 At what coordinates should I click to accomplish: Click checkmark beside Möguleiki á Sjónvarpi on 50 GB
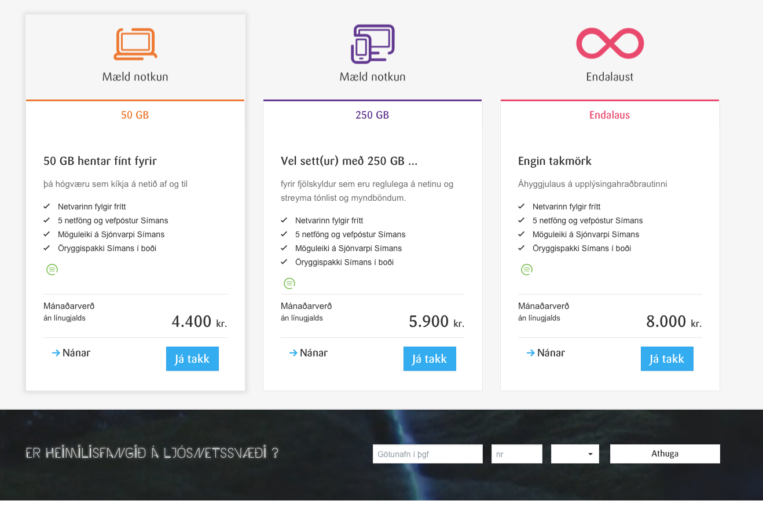tap(46, 234)
